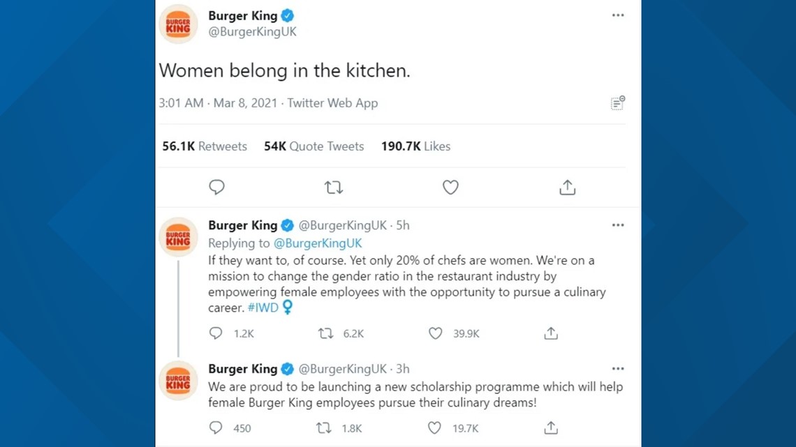Click the reply bubble showing 1.2K replies
Image resolution: width=796 pixels, height=447 pixels.
tap(216, 333)
